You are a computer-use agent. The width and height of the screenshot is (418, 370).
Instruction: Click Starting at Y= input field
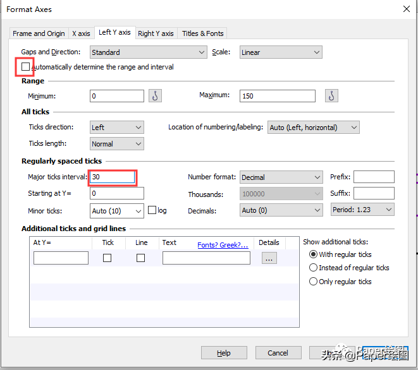pos(117,193)
